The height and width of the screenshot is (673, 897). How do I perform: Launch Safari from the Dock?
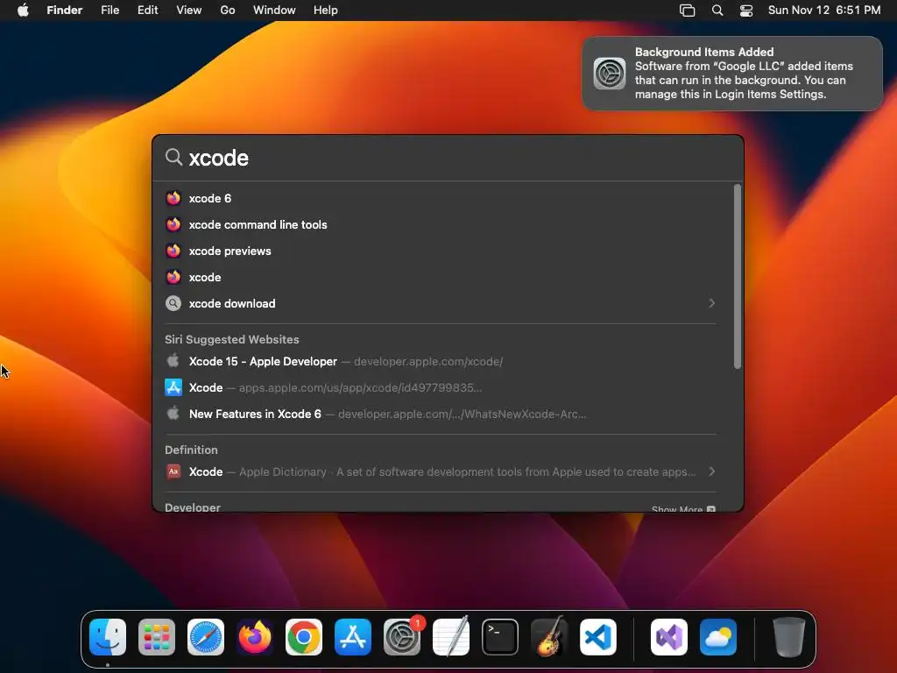(206, 637)
